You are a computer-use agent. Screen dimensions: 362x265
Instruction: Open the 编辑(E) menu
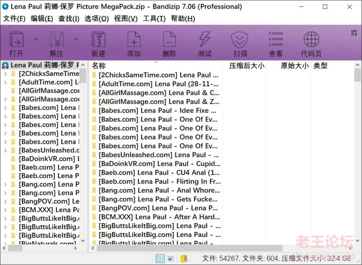click(42, 19)
